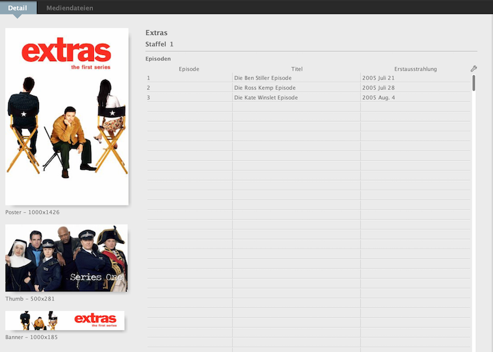Image resolution: width=493 pixels, height=352 pixels.
Task: Sort by the Titel column header
Action: click(296, 69)
